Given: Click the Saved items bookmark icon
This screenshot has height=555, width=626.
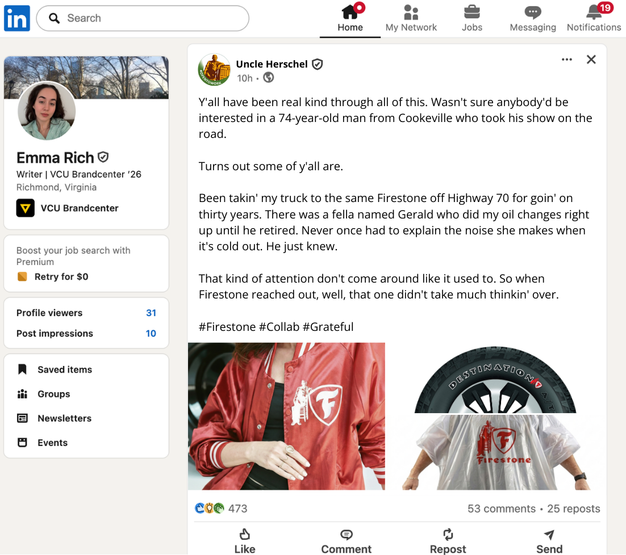Looking at the screenshot, I should coord(22,369).
